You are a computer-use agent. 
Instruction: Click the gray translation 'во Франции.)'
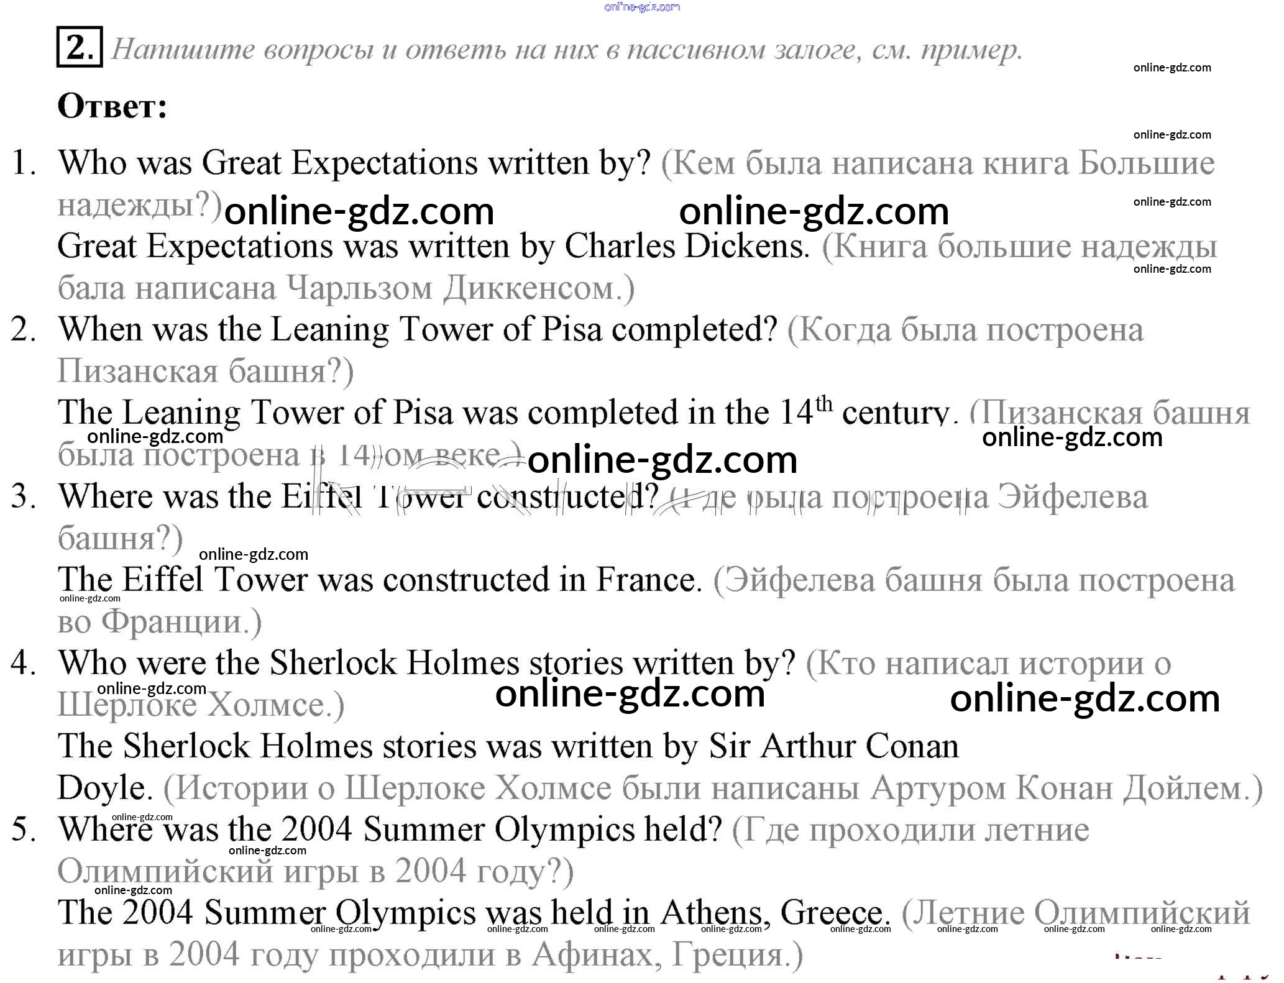(x=160, y=621)
